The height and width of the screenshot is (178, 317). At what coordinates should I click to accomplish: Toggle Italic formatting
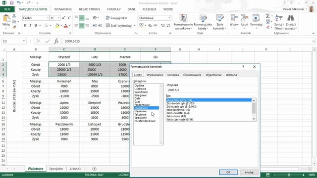point(30,26)
